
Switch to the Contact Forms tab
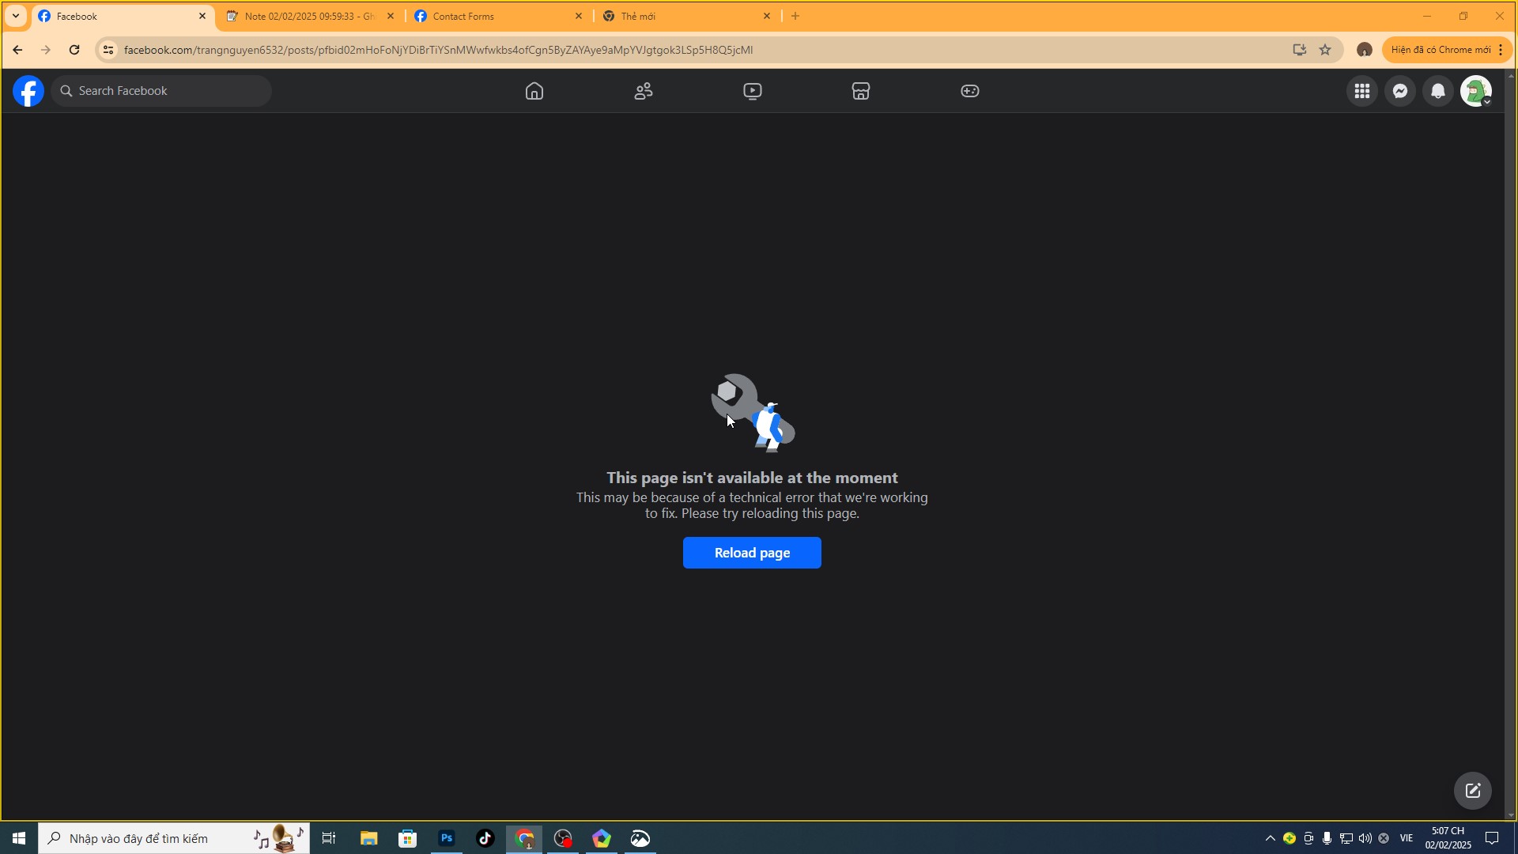(498, 16)
